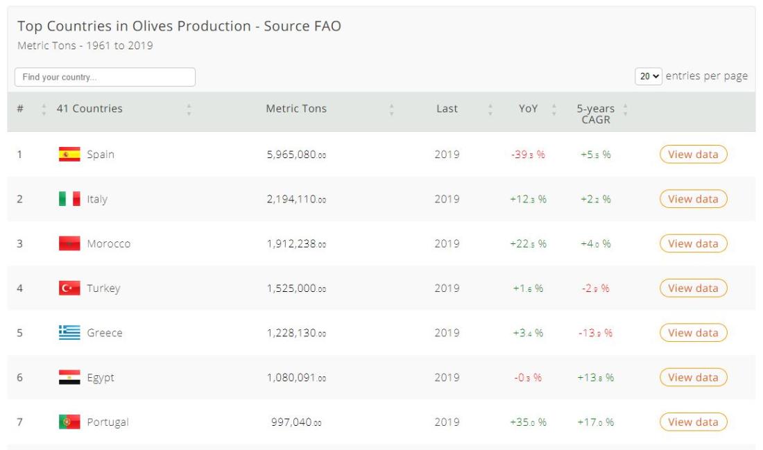This screenshot has height=450, width=763.
Task: Click Turkey's +1 % YoY value
Action: [x=528, y=288]
